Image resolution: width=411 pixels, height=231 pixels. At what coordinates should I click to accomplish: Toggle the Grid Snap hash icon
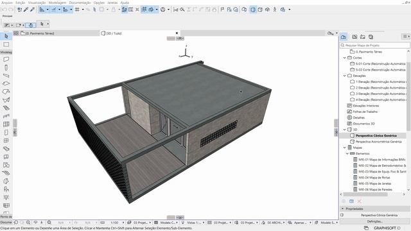77,10
